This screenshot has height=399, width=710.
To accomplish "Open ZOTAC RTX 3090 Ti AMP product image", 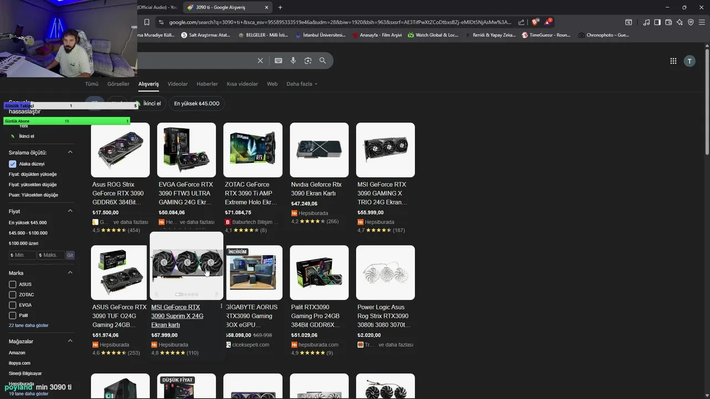I will [x=253, y=150].
